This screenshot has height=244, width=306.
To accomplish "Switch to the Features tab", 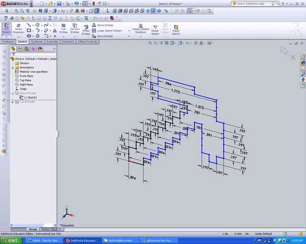I will [8, 42].
